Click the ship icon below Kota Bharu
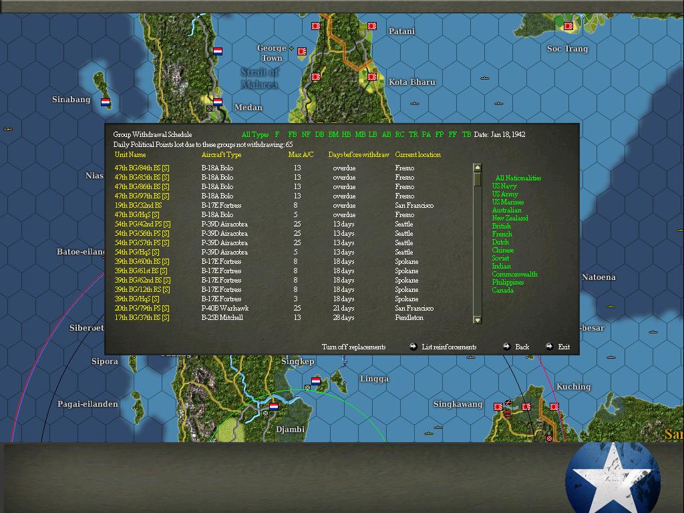Viewport: 684px width, 513px height. (x=415, y=104)
